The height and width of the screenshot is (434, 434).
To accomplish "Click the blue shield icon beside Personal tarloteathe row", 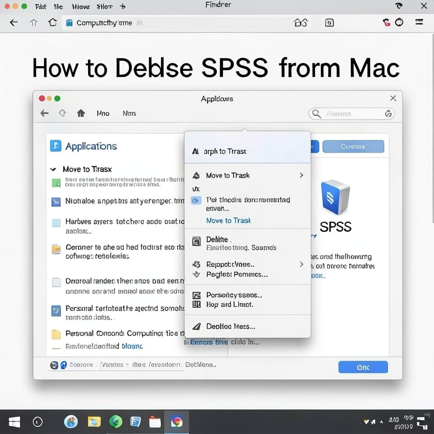I will coord(56,311).
